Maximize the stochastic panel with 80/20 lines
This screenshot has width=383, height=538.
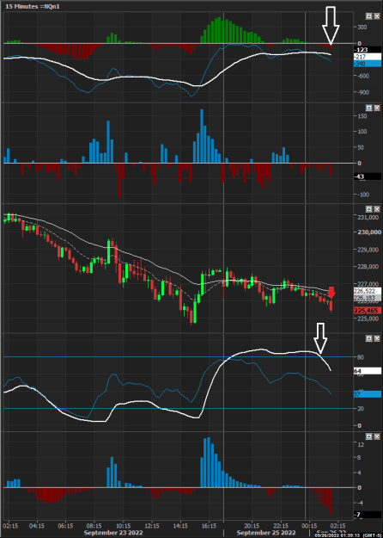[x=369, y=338]
